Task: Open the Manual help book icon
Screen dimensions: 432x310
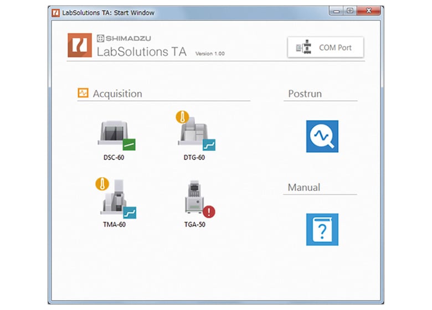Action: 322,229
